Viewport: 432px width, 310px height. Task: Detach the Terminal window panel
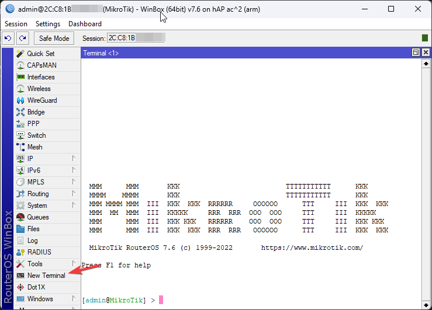(416, 53)
